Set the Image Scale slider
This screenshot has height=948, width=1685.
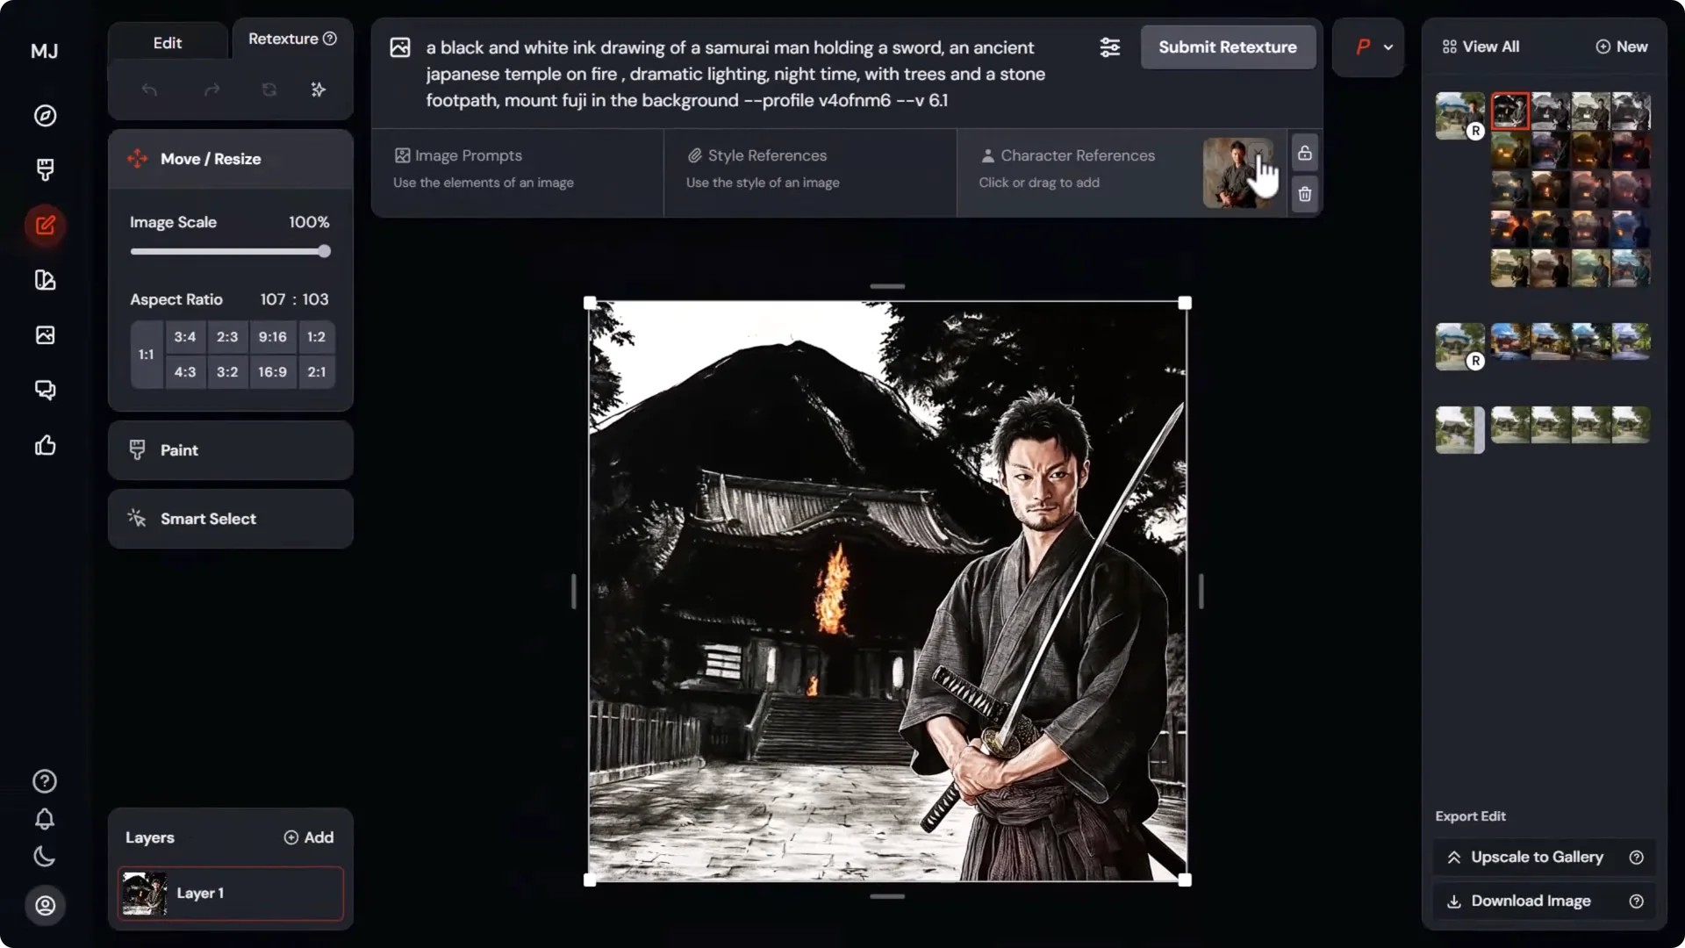point(324,251)
